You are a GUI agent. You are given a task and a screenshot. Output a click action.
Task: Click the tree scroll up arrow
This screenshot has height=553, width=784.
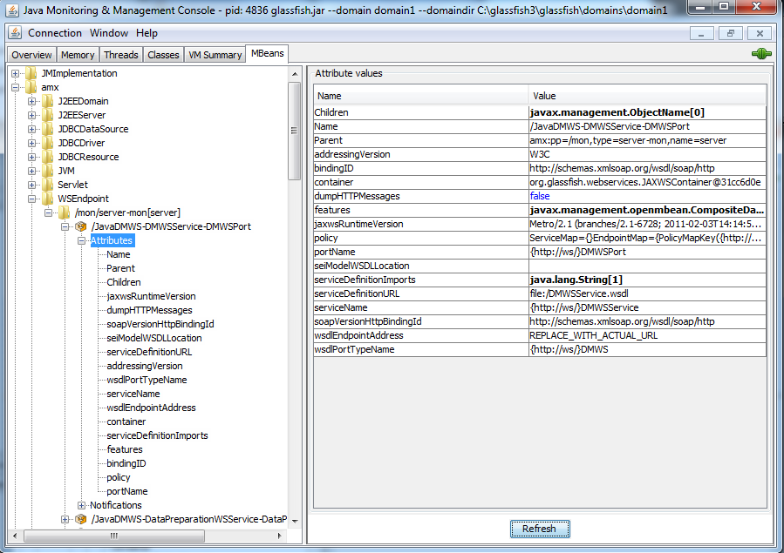(295, 74)
